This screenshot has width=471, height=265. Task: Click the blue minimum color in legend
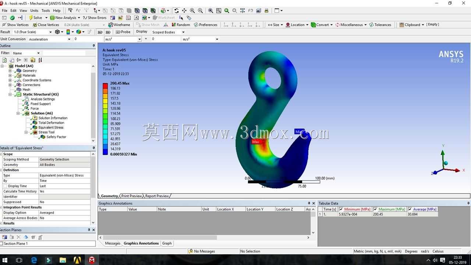(105, 151)
